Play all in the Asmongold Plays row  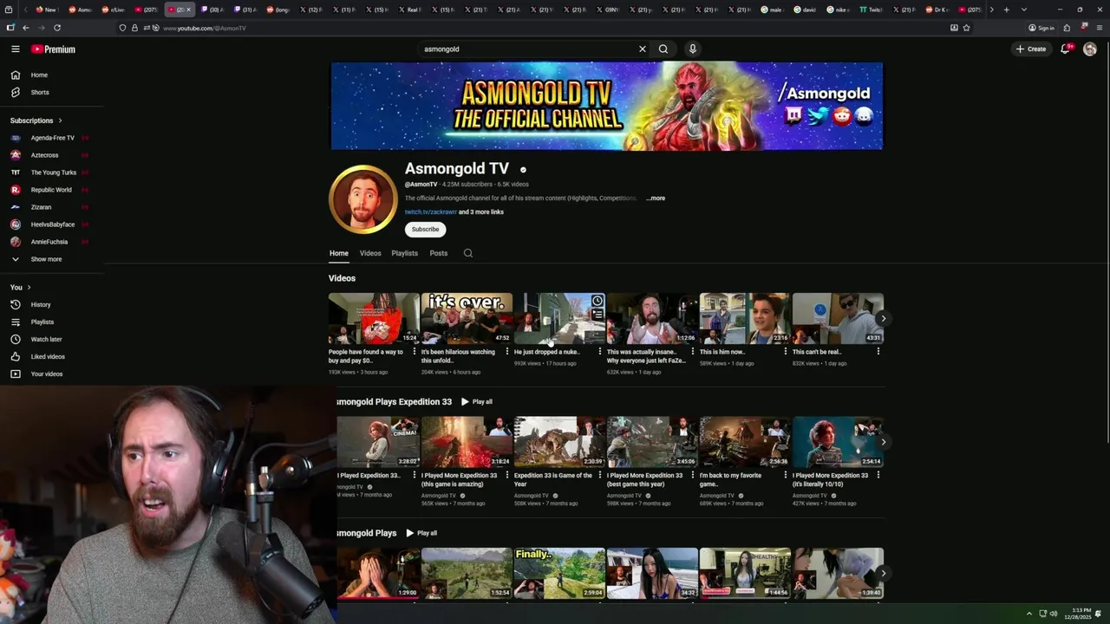pyautogui.click(x=421, y=533)
